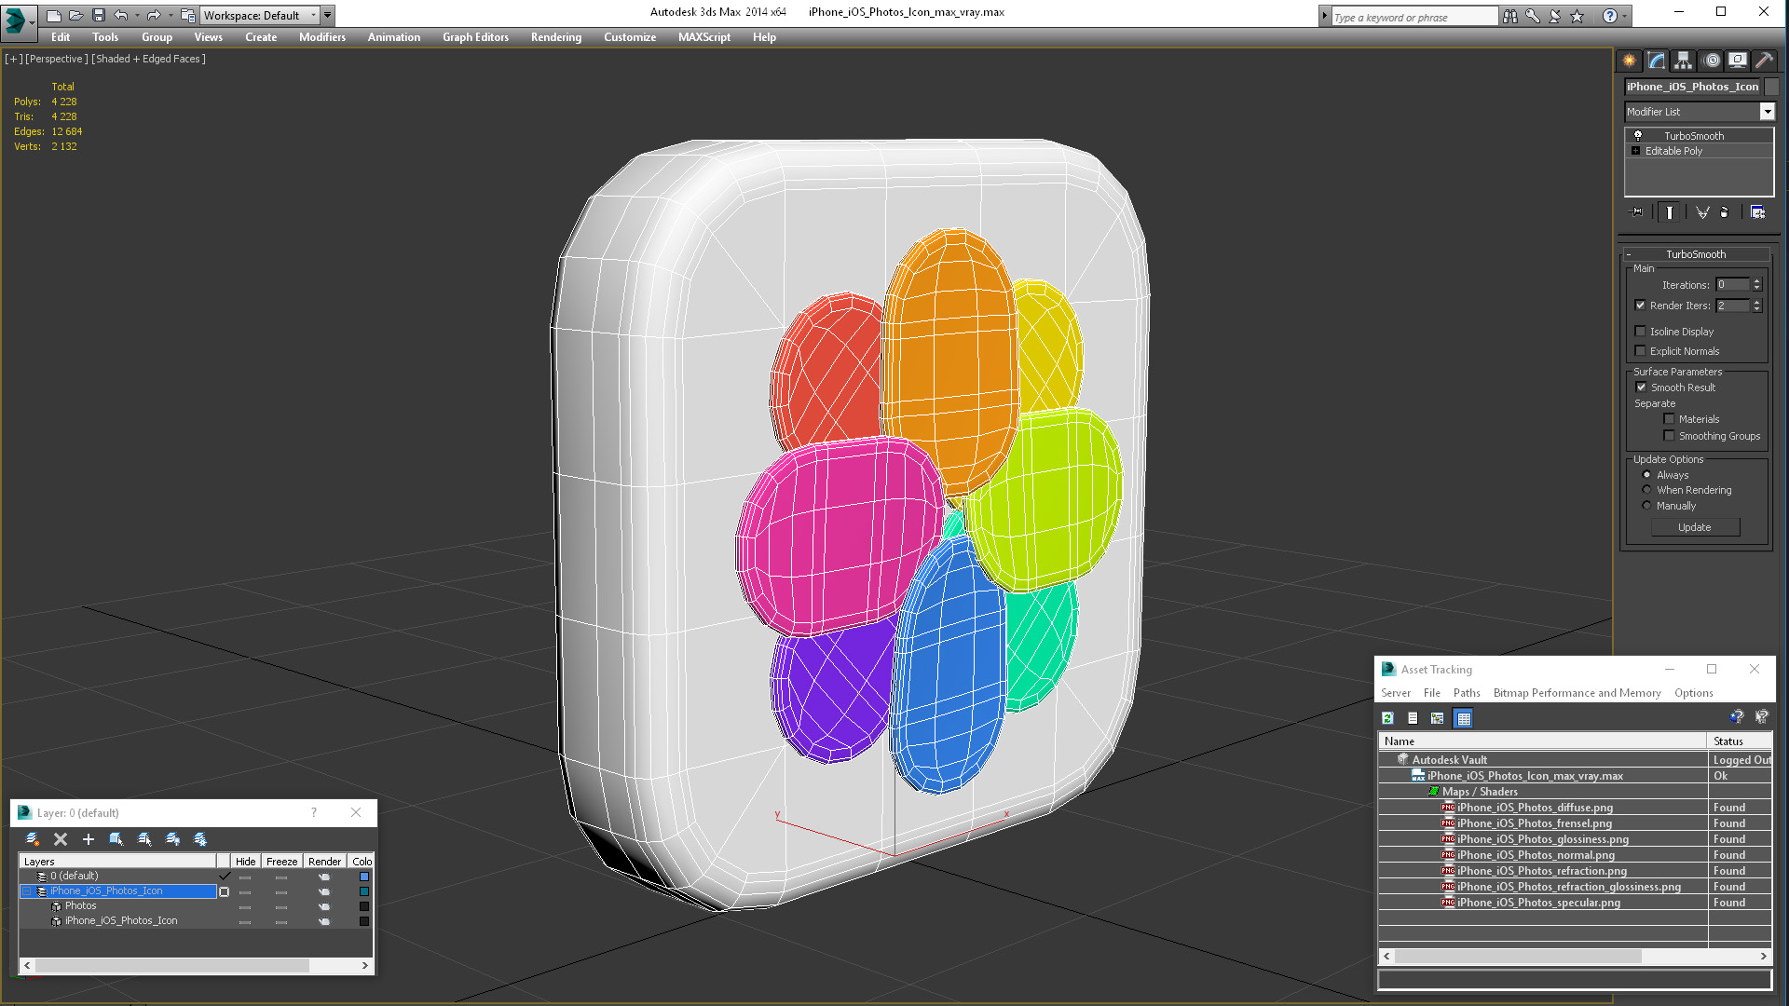
Task: Select the When Rendering update option
Action: tap(1646, 490)
